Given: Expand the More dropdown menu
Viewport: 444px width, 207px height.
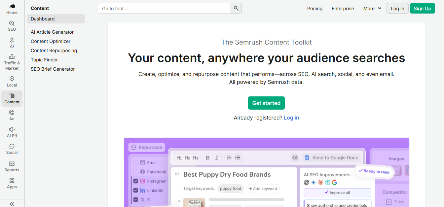Looking at the screenshot, I should tap(372, 9).
